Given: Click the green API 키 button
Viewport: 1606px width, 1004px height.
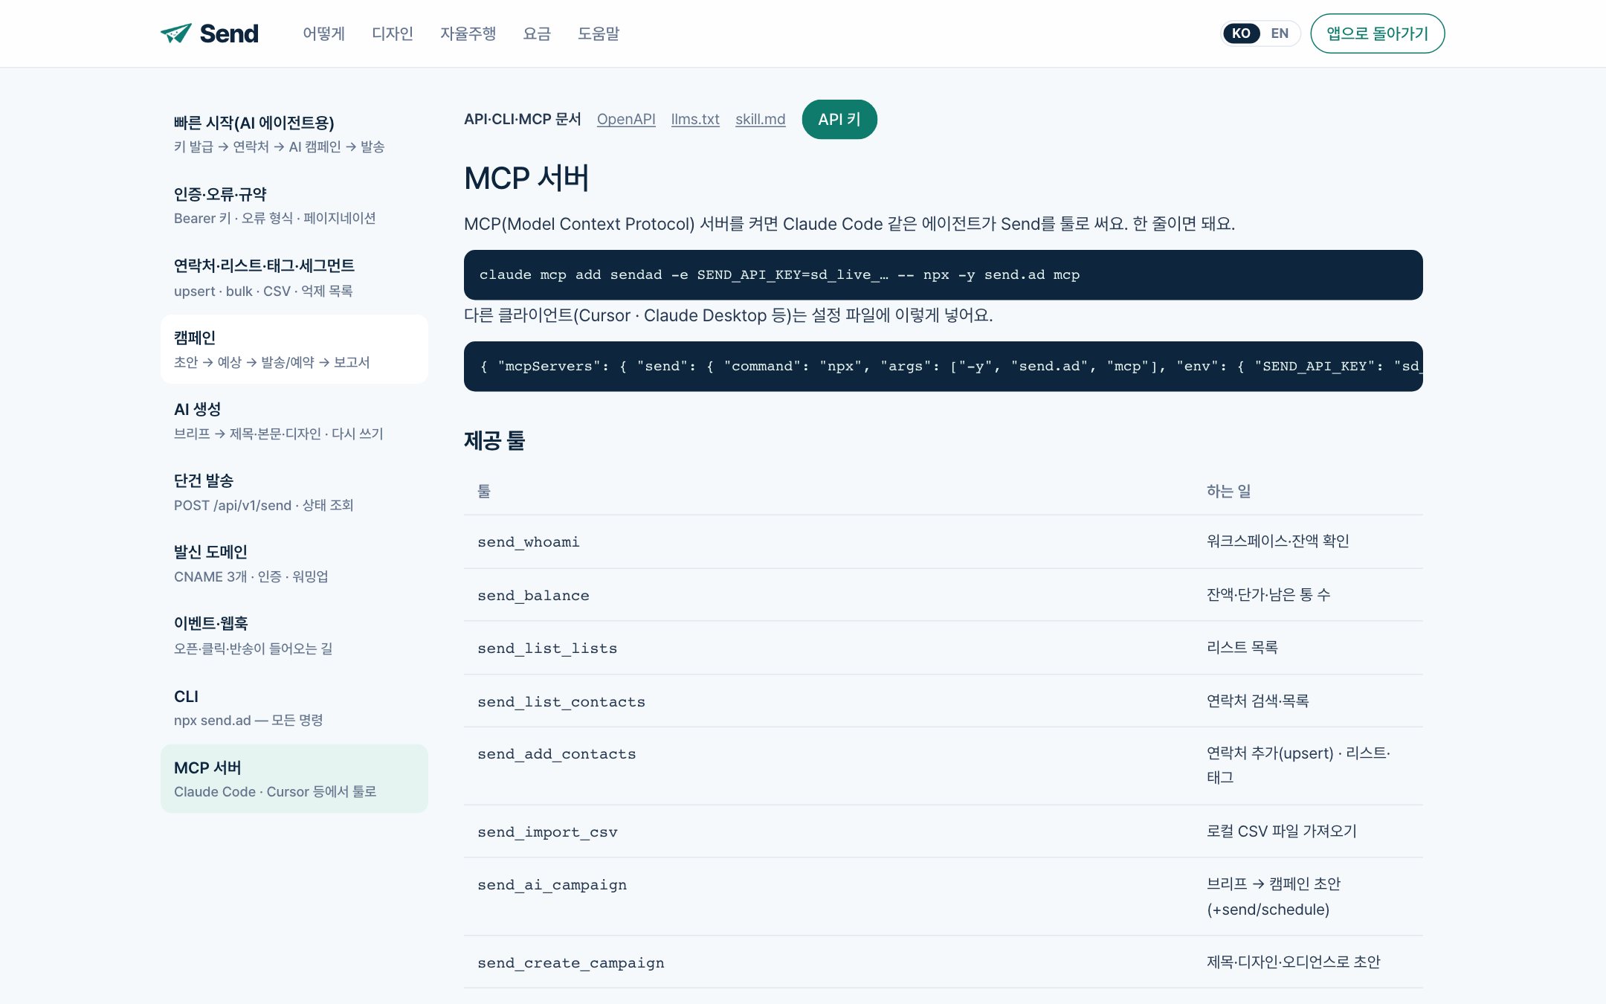Looking at the screenshot, I should point(839,119).
